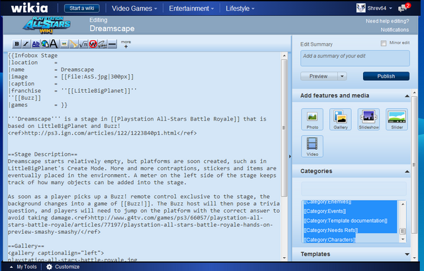Open Need help editing link

tap(387, 21)
